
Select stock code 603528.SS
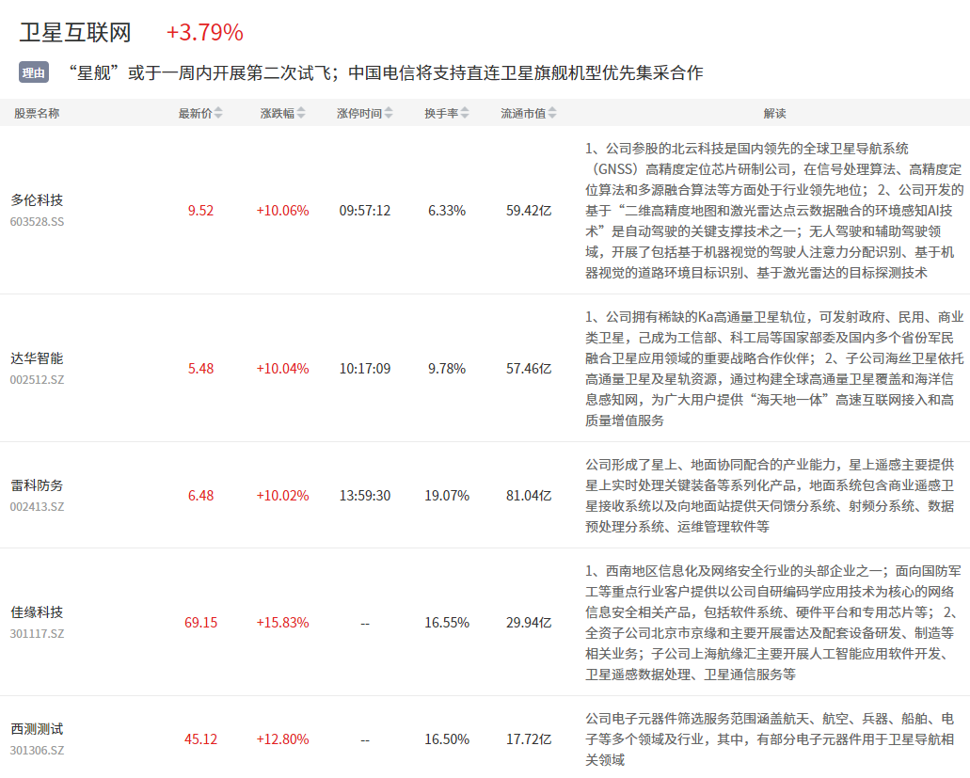pos(37,221)
